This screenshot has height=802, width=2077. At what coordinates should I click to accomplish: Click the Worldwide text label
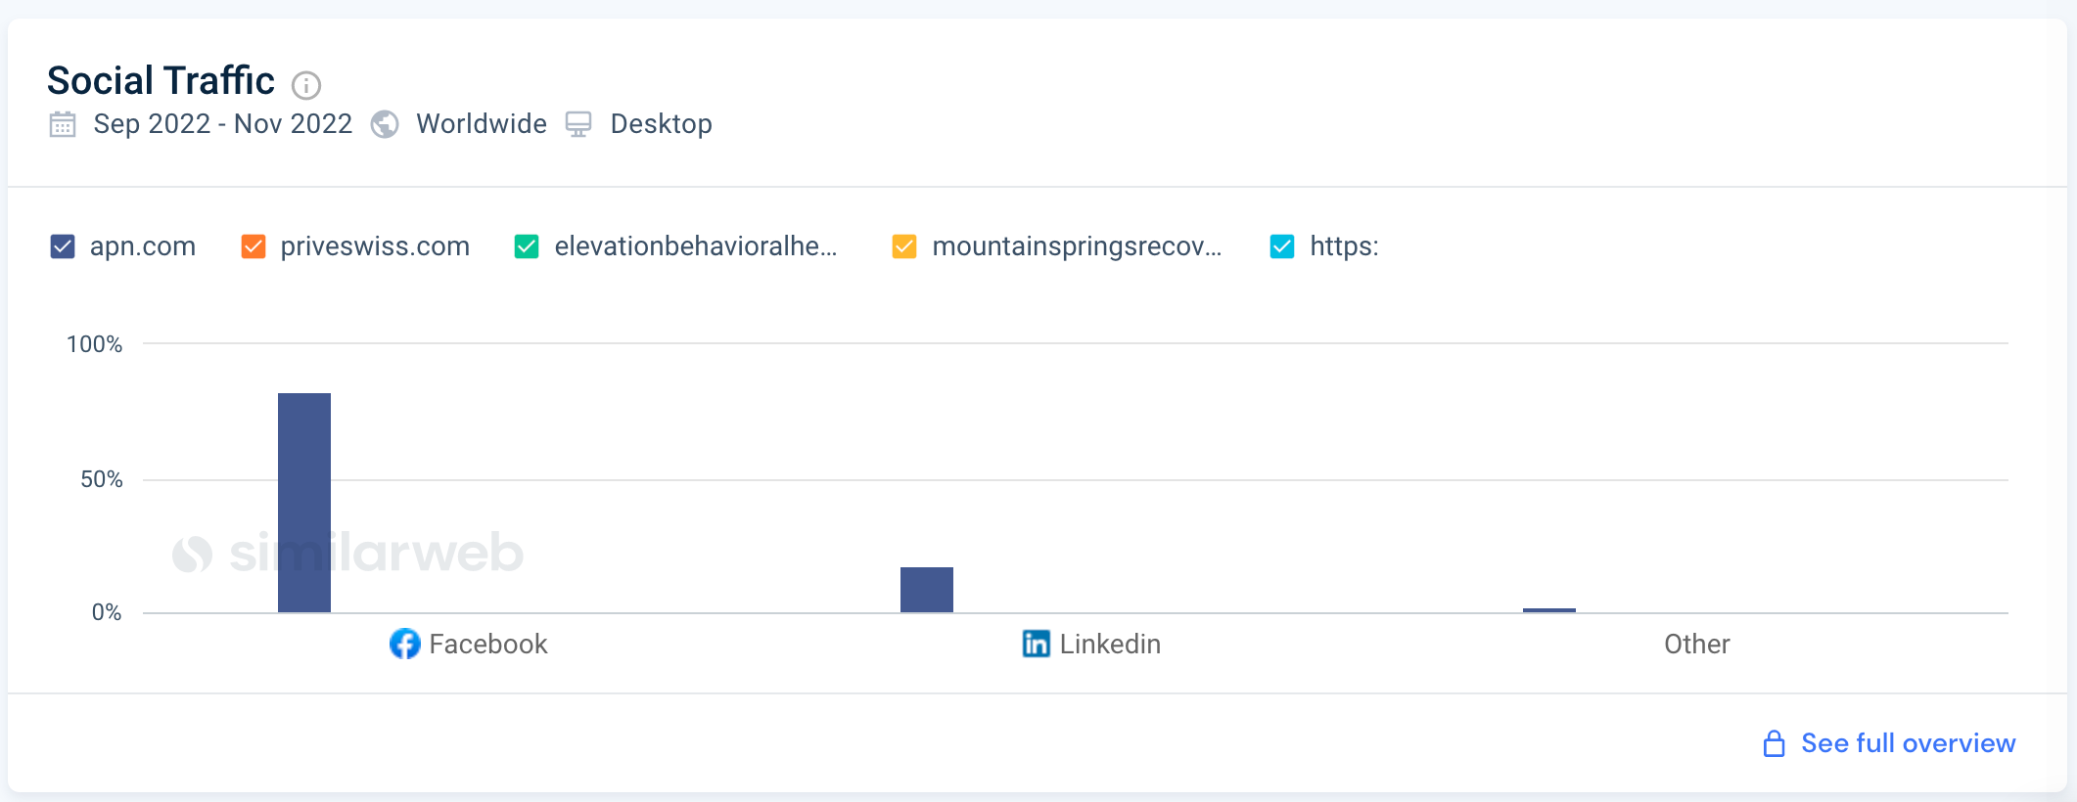tap(482, 124)
